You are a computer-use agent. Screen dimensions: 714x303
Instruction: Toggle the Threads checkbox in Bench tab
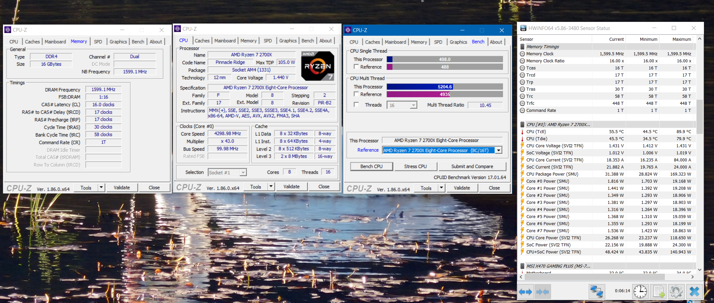click(x=356, y=105)
